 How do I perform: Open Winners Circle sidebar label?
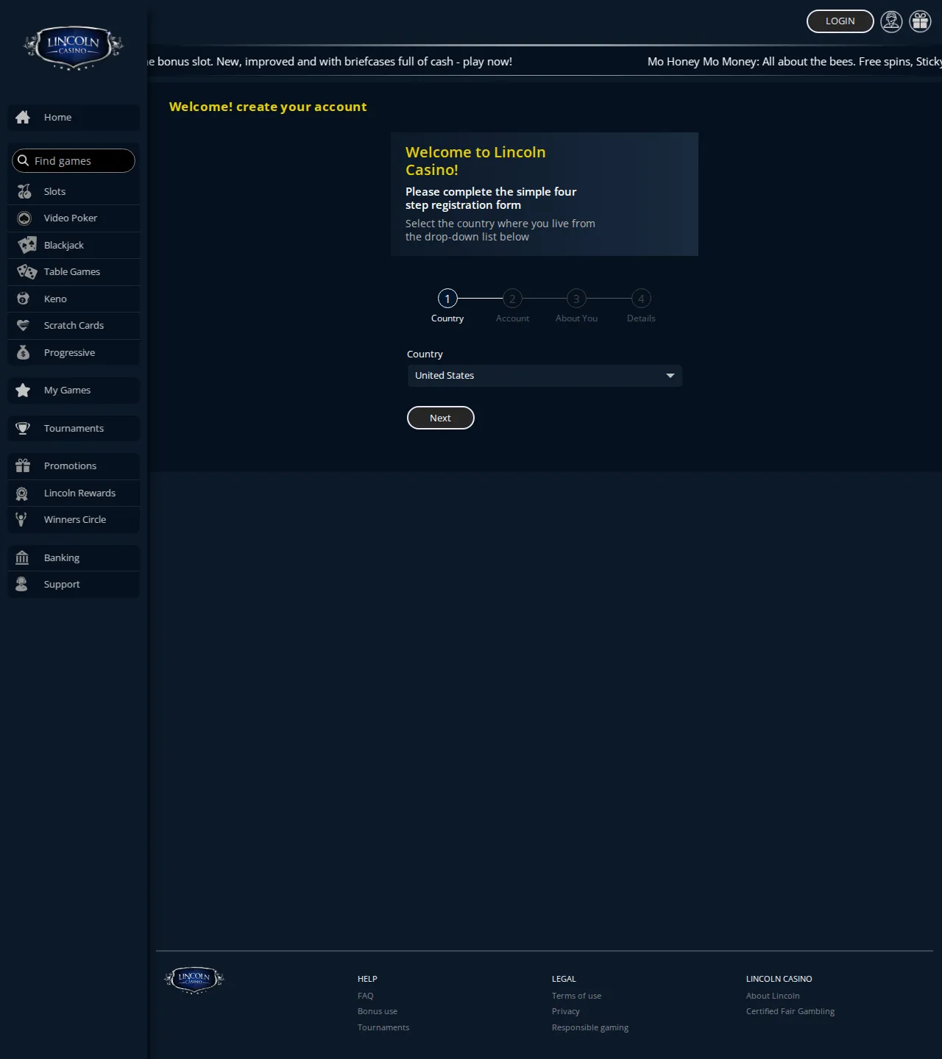click(x=75, y=520)
